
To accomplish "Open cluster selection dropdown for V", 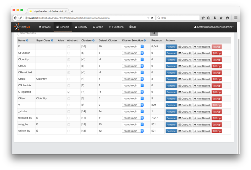I will tap(133, 105).
